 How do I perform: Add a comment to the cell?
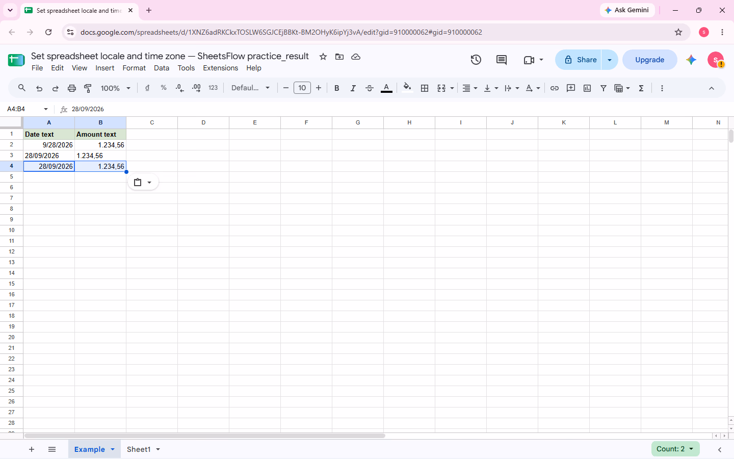point(571,88)
